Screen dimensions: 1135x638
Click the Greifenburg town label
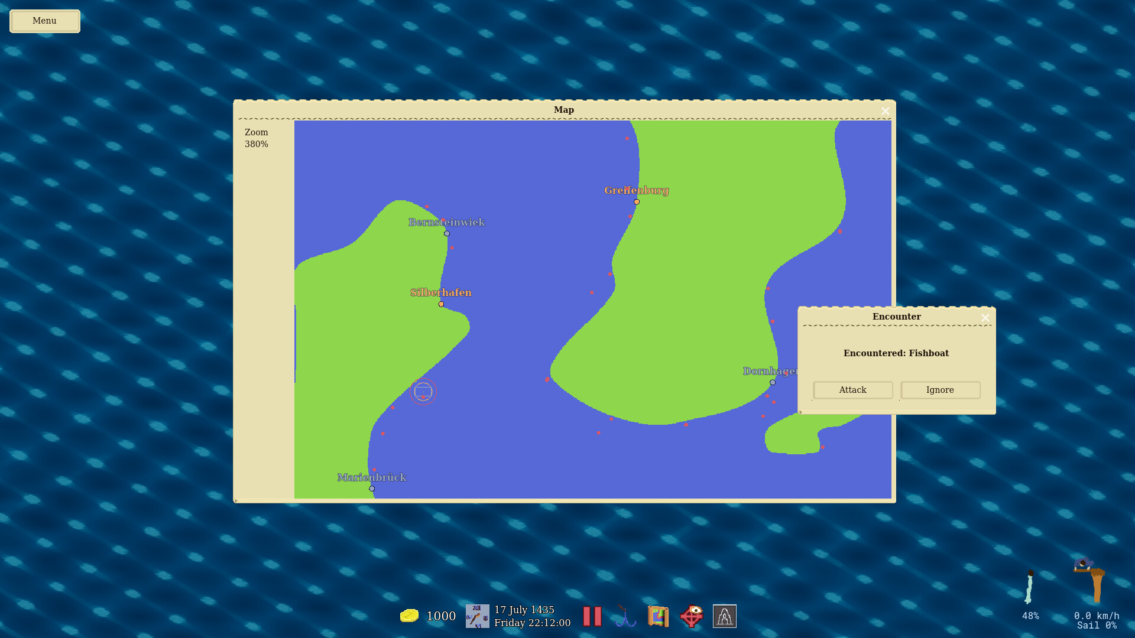click(x=637, y=190)
